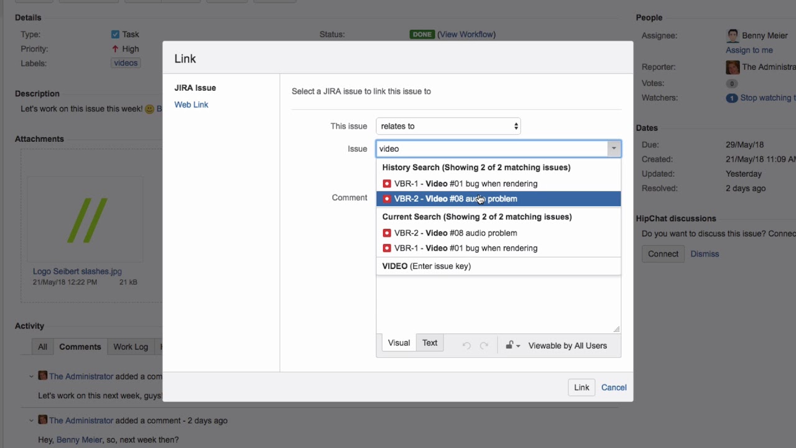Click the Stop watching link
This screenshot has height=448, width=796.
click(x=767, y=98)
